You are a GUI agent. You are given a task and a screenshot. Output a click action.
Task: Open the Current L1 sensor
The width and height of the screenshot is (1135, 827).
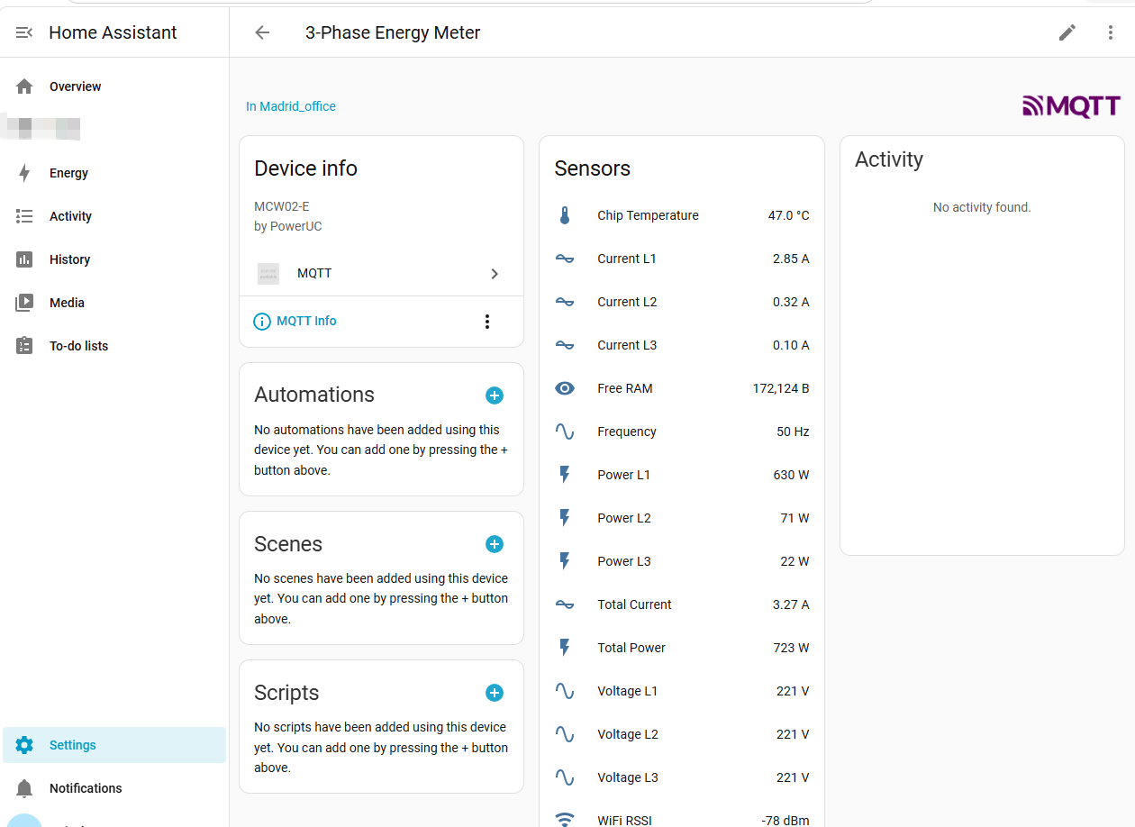pyautogui.click(x=682, y=259)
